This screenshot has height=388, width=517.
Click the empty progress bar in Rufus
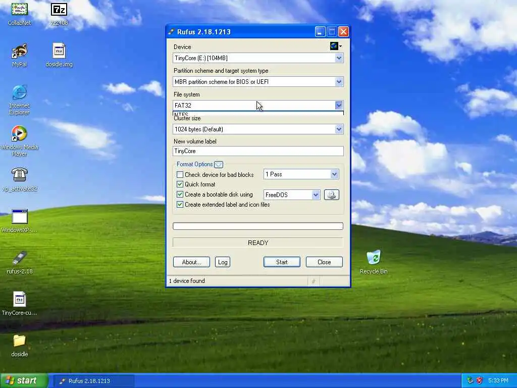click(x=258, y=226)
